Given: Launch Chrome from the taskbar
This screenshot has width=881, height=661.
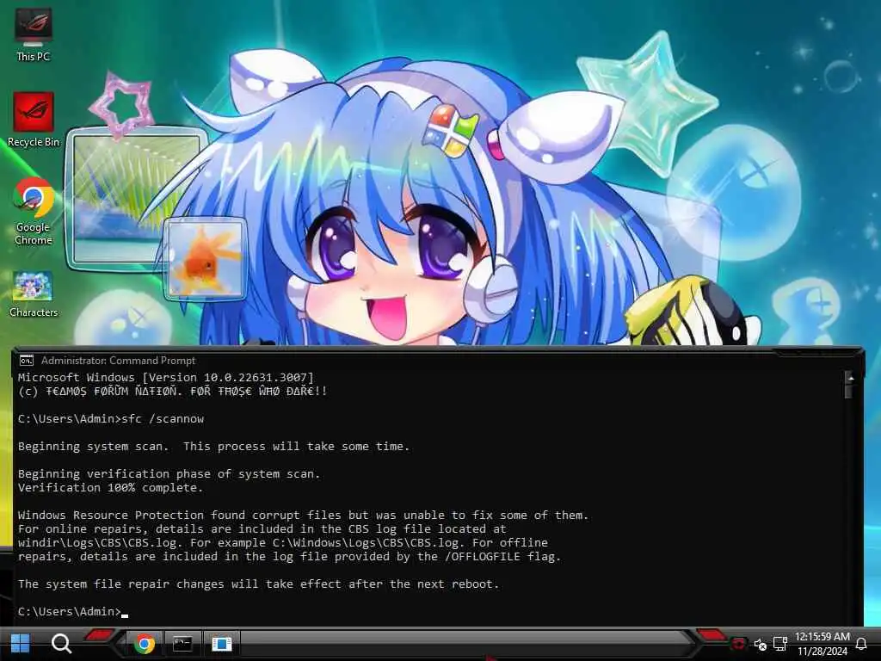Looking at the screenshot, I should pyautogui.click(x=145, y=644).
